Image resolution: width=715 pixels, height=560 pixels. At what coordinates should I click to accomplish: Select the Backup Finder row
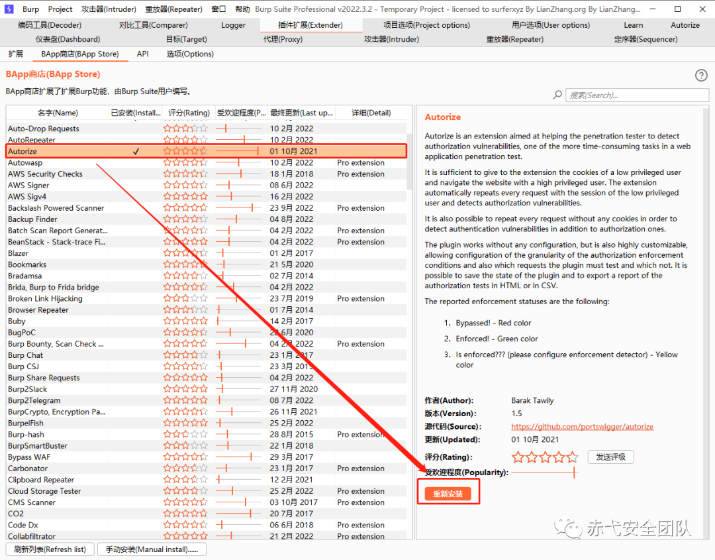206,219
